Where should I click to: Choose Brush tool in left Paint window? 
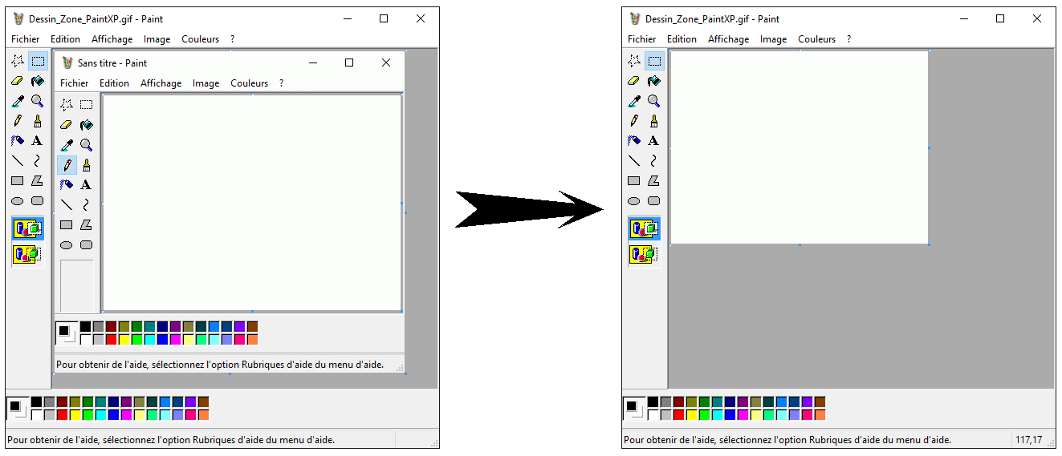click(x=37, y=121)
